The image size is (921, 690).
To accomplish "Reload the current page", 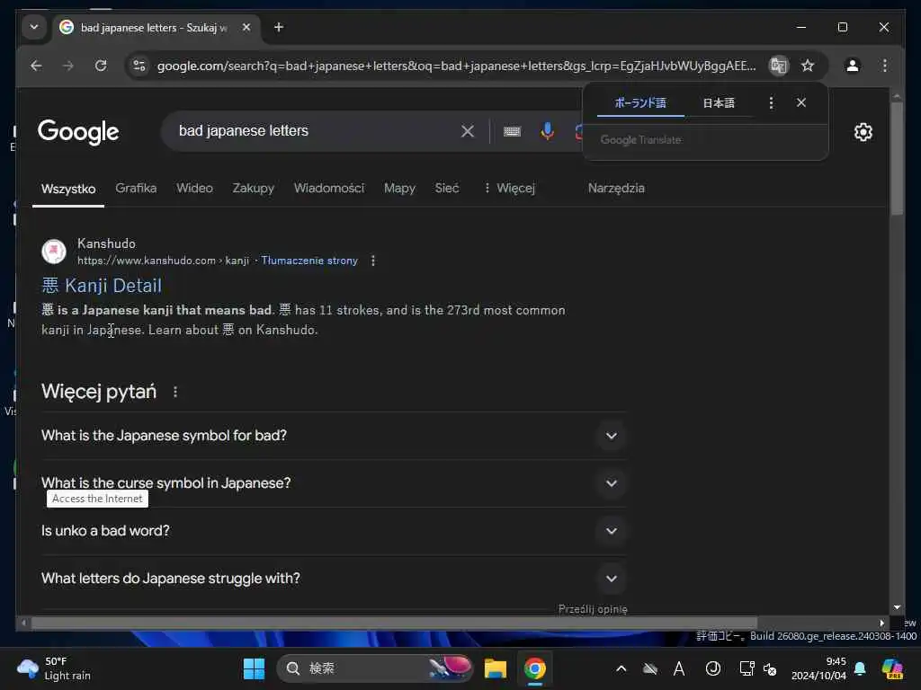I will (101, 66).
